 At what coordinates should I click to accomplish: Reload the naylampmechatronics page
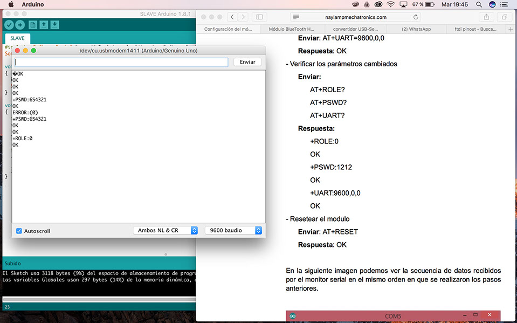(416, 17)
